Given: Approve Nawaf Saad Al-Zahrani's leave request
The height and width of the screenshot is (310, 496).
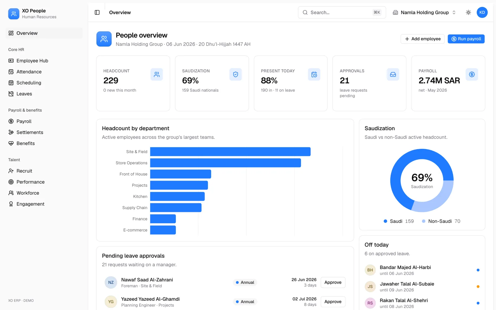Looking at the screenshot, I should click(333, 282).
